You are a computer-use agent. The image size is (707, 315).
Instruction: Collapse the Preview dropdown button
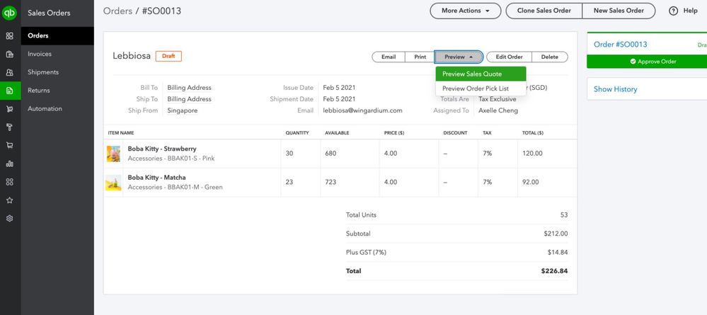[x=459, y=57]
